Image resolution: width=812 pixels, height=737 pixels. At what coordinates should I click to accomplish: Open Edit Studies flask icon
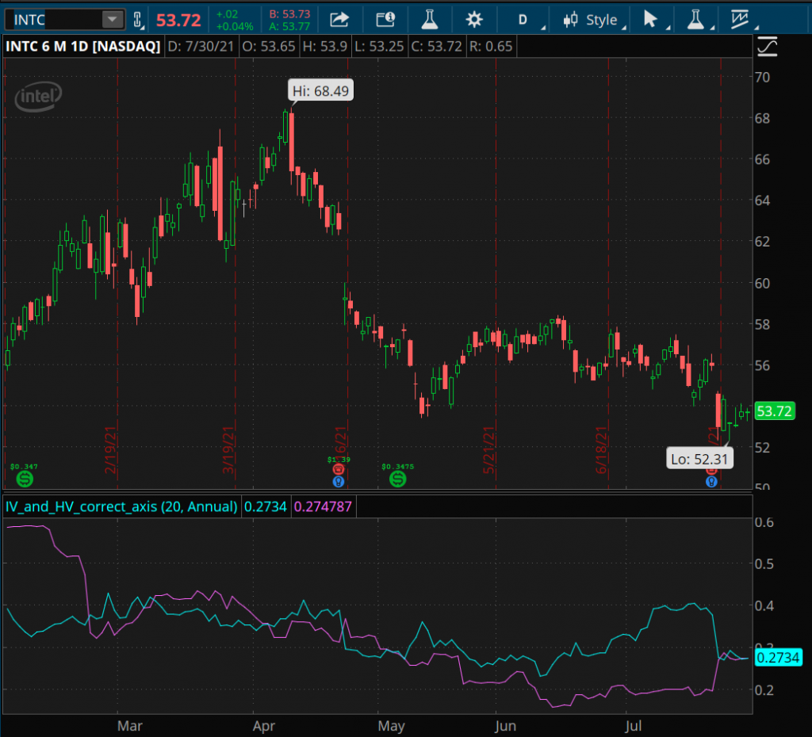pos(429,20)
